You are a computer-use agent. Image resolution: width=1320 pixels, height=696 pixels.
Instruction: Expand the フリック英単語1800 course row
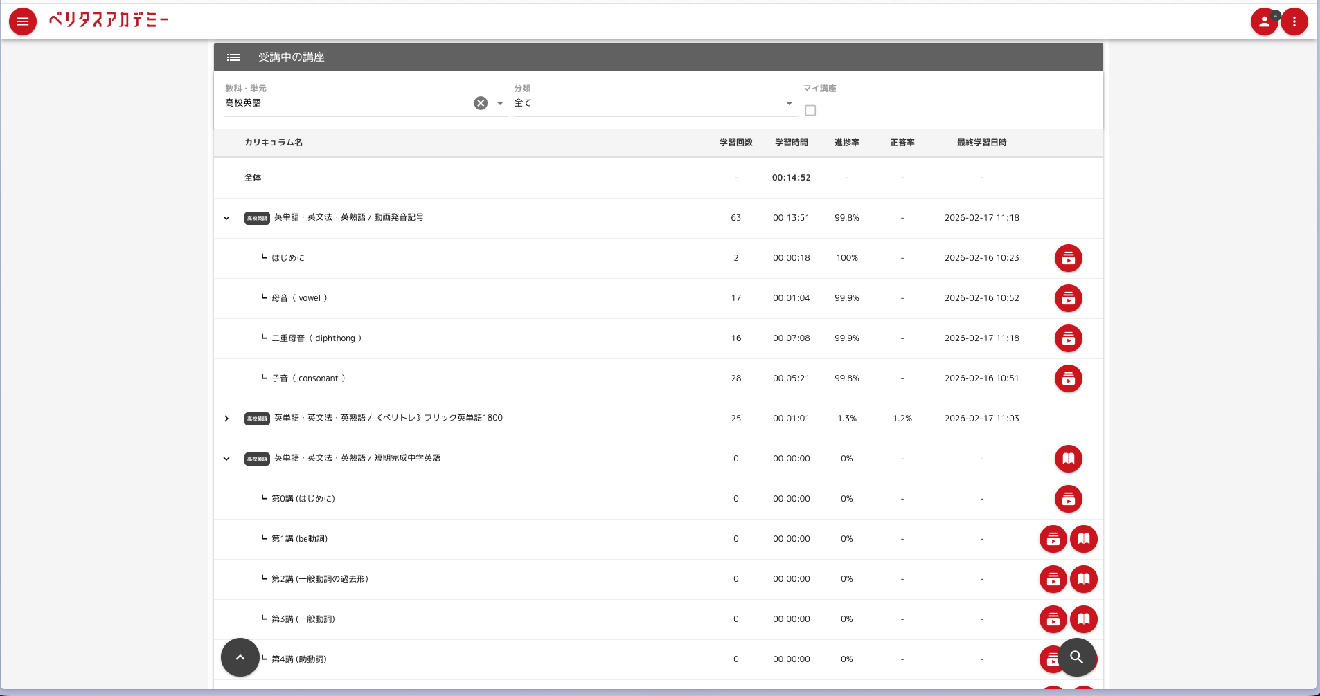pyautogui.click(x=226, y=419)
